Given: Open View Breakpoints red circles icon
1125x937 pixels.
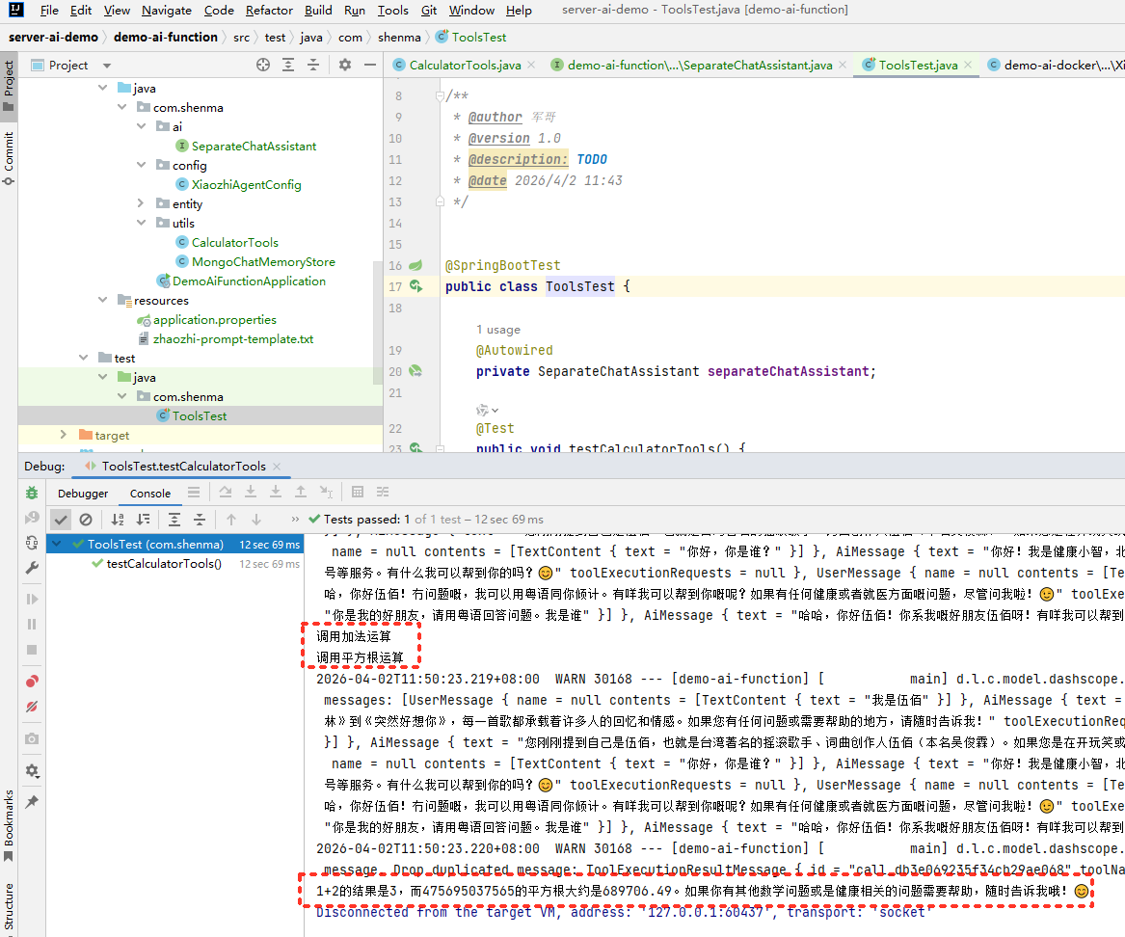Looking at the screenshot, I should (32, 682).
